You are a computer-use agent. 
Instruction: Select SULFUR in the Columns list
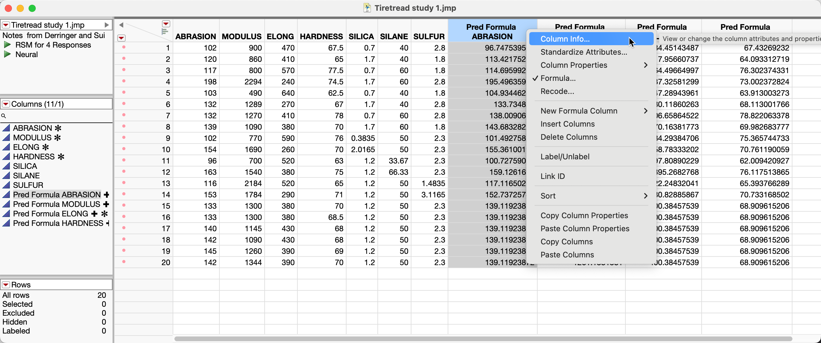coord(28,185)
